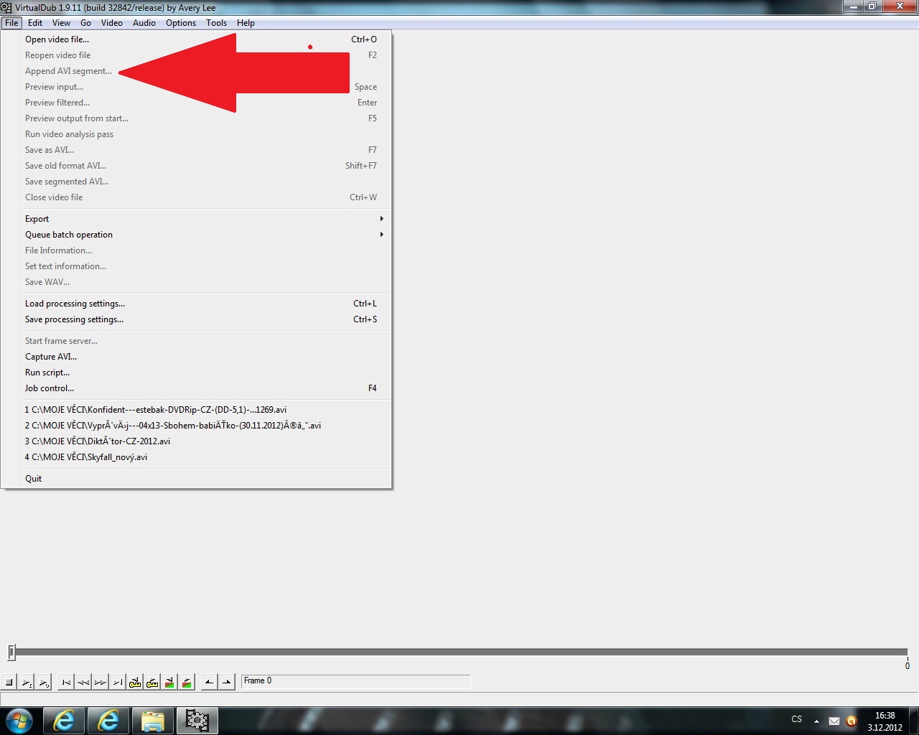This screenshot has width=919, height=735.
Task: Open the Help menu
Action: click(x=246, y=23)
